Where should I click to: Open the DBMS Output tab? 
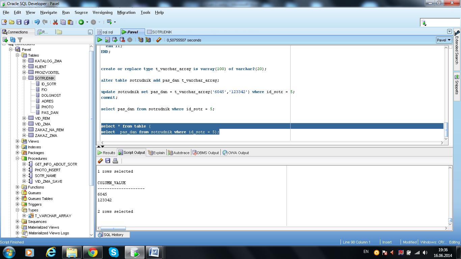206,153
